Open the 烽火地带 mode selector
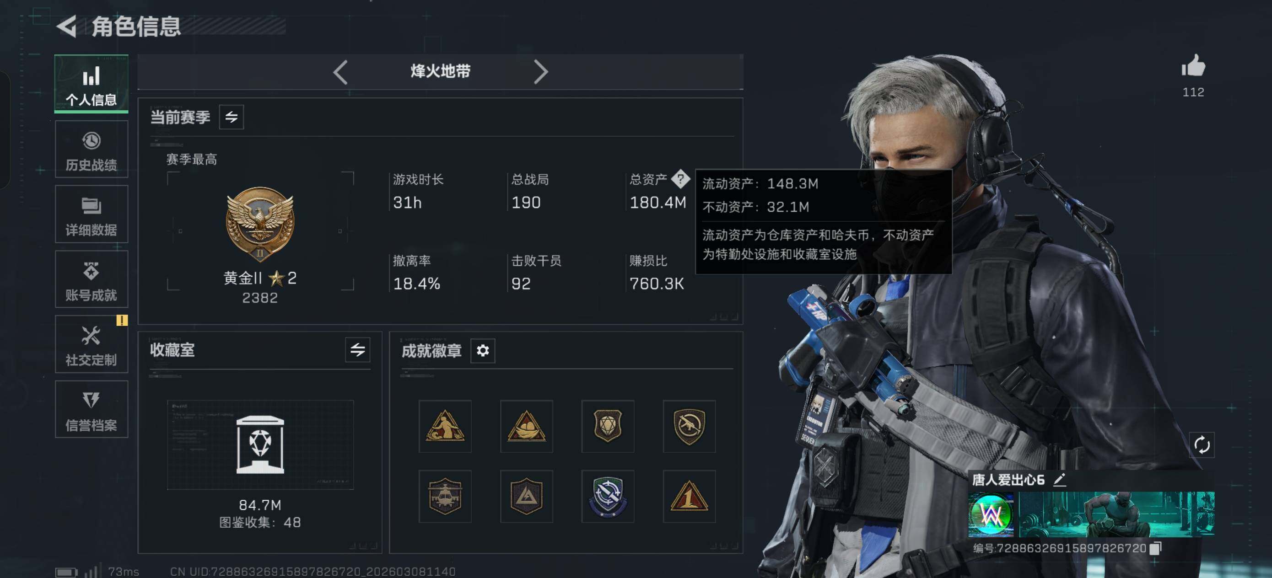 (441, 72)
